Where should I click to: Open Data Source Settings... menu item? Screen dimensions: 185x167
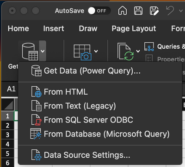pyautogui.click(x=100, y=155)
